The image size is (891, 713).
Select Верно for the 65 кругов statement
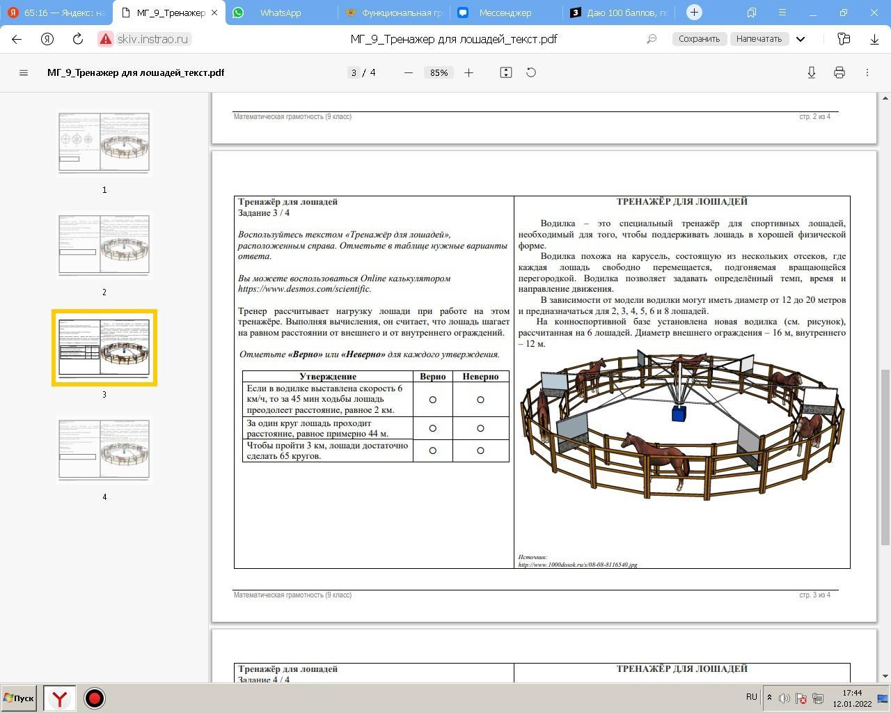click(x=432, y=450)
